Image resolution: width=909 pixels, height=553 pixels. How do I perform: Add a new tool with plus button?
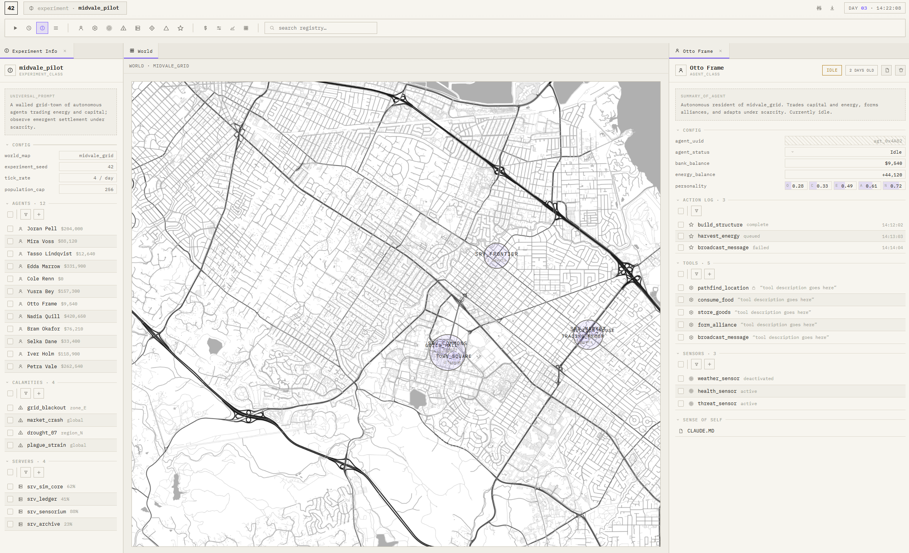pyautogui.click(x=710, y=274)
